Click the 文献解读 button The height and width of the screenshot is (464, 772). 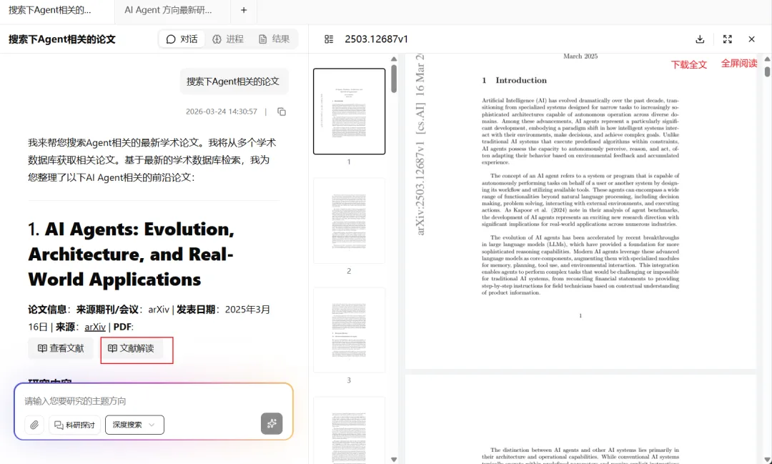(x=131, y=348)
